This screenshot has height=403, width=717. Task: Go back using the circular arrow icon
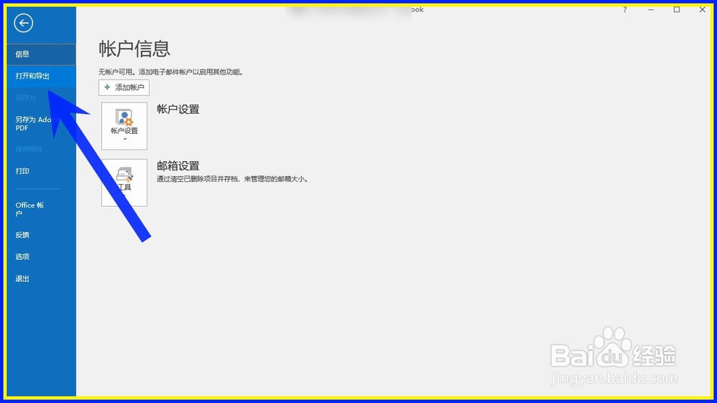[24, 23]
